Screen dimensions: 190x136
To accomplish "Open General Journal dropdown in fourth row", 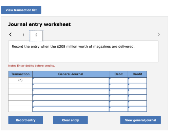I will [x=71, y=98].
